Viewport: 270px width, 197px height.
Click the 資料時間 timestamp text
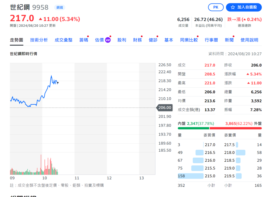pos(235,54)
